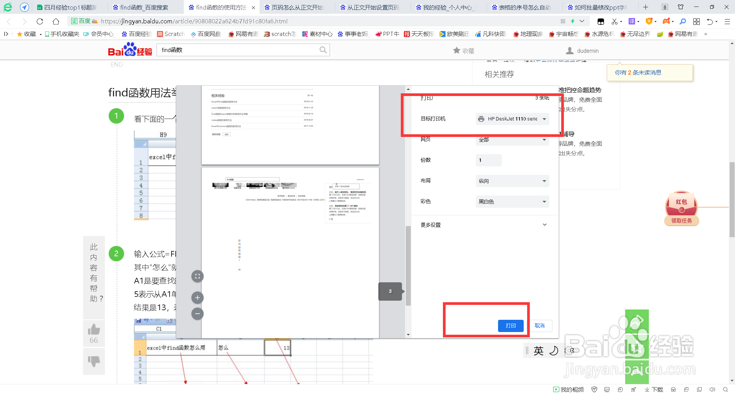Click the find函数 search input field
Viewport: 735px width, 394px height.
237,50
